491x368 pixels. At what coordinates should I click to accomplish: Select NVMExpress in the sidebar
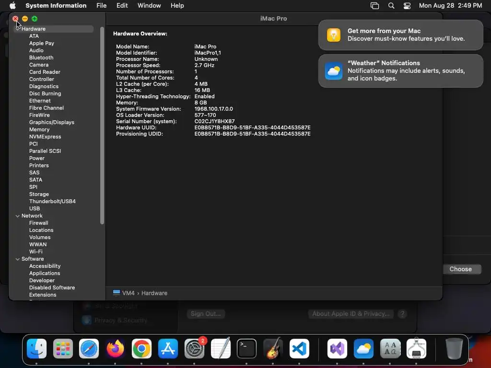[x=45, y=137]
